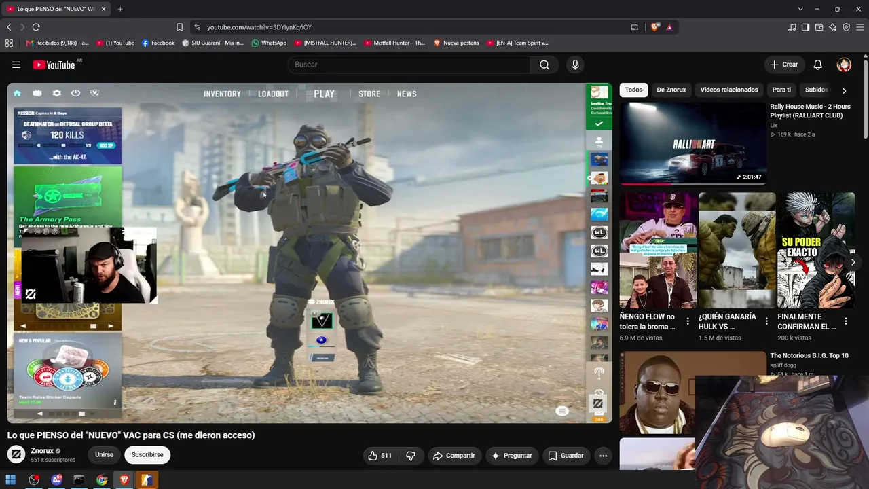Click the YouTube search input field
The height and width of the screenshot is (489, 869).
pos(409,65)
